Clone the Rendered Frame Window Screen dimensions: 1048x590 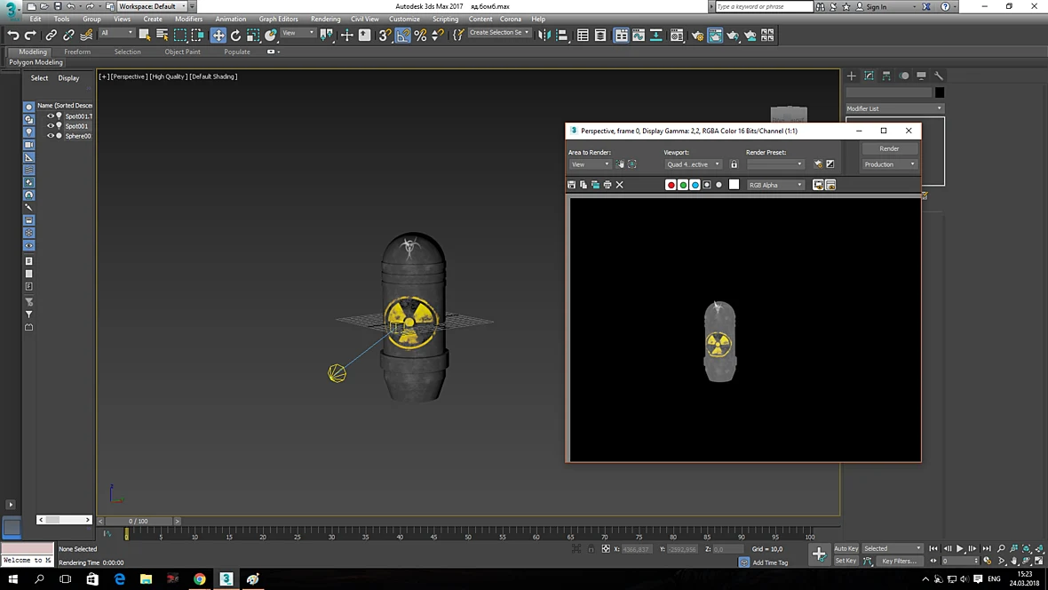pyautogui.click(x=596, y=185)
